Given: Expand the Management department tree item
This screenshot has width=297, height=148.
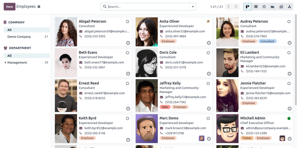Looking at the screenshot, I should (x=5, y=63).
